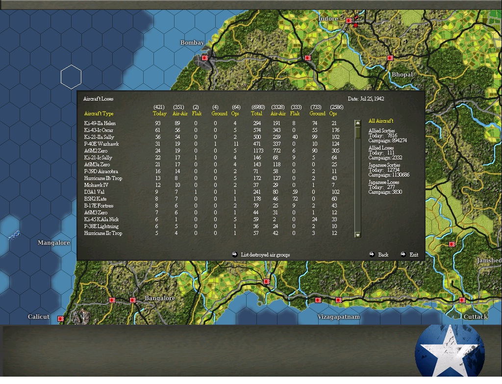Exit the Aircraft Losses screen
Viewport: 502px width, 384px height.
[x=410, y=255]
